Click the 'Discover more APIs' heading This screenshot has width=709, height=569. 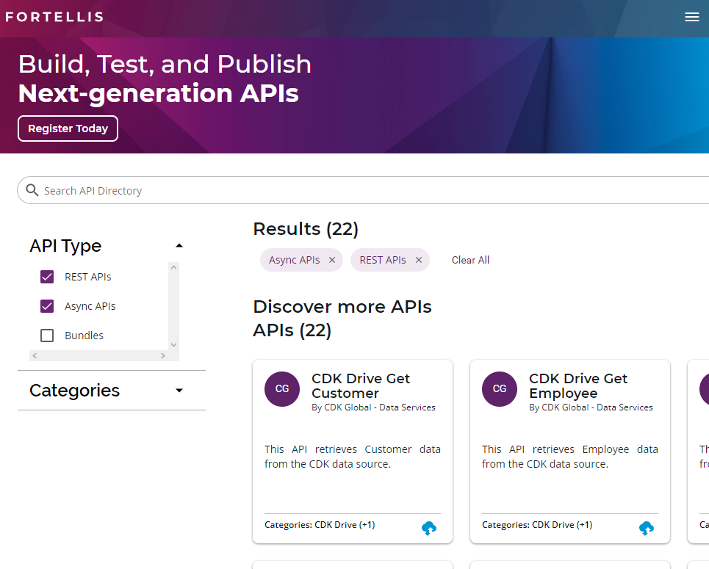point(342,307)
